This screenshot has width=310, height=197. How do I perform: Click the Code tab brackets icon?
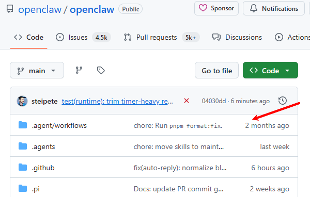[18, 37]
